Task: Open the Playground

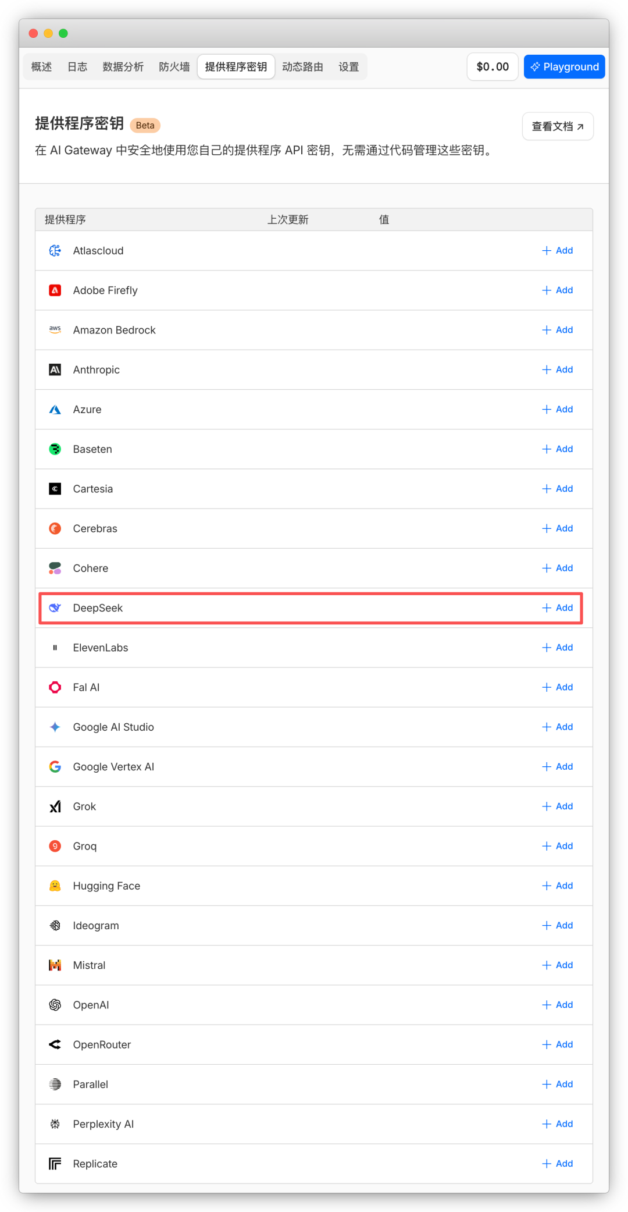Action: [x=563, y=66]
